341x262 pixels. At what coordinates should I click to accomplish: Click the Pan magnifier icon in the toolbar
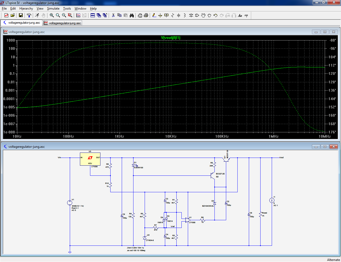point(58,15)
